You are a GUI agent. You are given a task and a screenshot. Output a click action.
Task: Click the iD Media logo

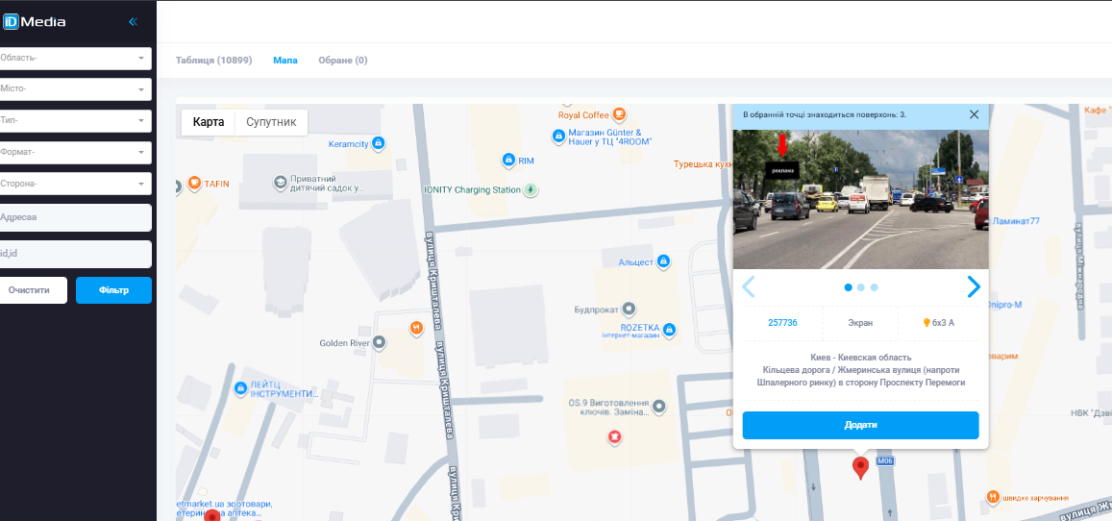pos(34,22)
